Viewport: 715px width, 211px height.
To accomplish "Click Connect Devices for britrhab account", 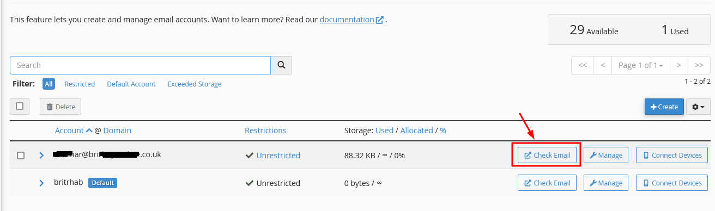I will pyautogui.click(x=672, y=183).
